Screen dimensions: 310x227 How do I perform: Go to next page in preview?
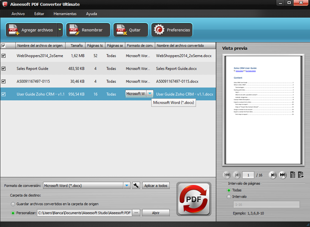tap(272, 175)
